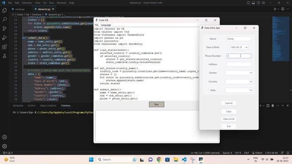Switch to the PROBLEMS panel tab
Image resolution: width=292 pixels, height=164 pixels.
pyautogui.click(x=18, y=106)
